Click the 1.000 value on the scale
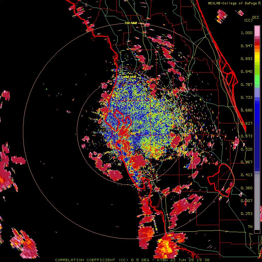 247,33
